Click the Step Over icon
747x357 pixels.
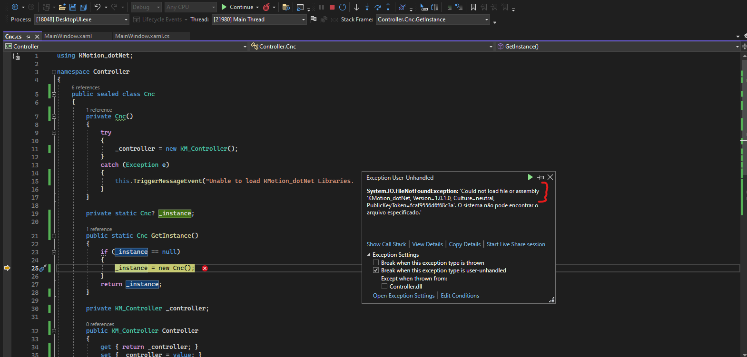[377, 7]
